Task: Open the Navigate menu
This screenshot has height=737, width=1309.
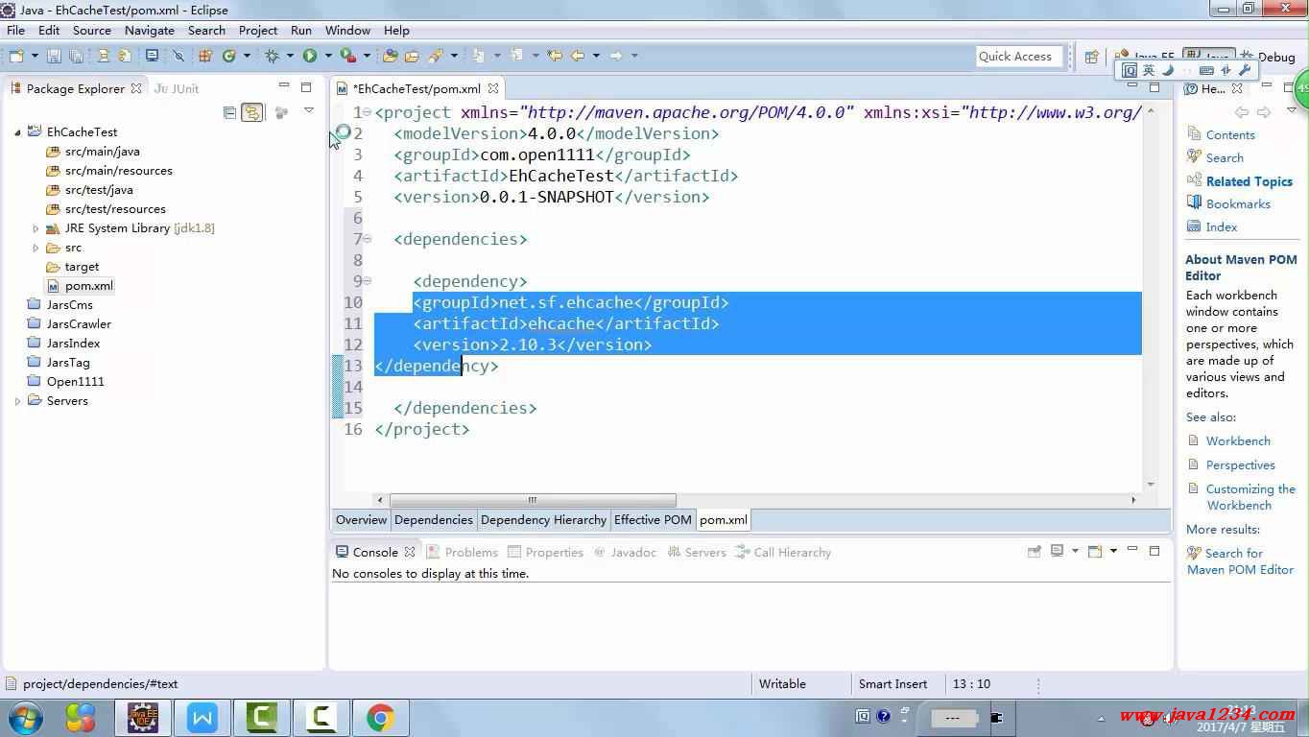Action: [x=150, y=30]
